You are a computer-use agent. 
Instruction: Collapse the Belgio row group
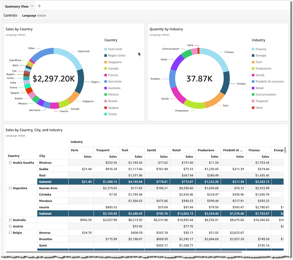[x=10, y=232]
